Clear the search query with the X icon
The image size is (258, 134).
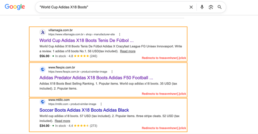click(191, 7)
